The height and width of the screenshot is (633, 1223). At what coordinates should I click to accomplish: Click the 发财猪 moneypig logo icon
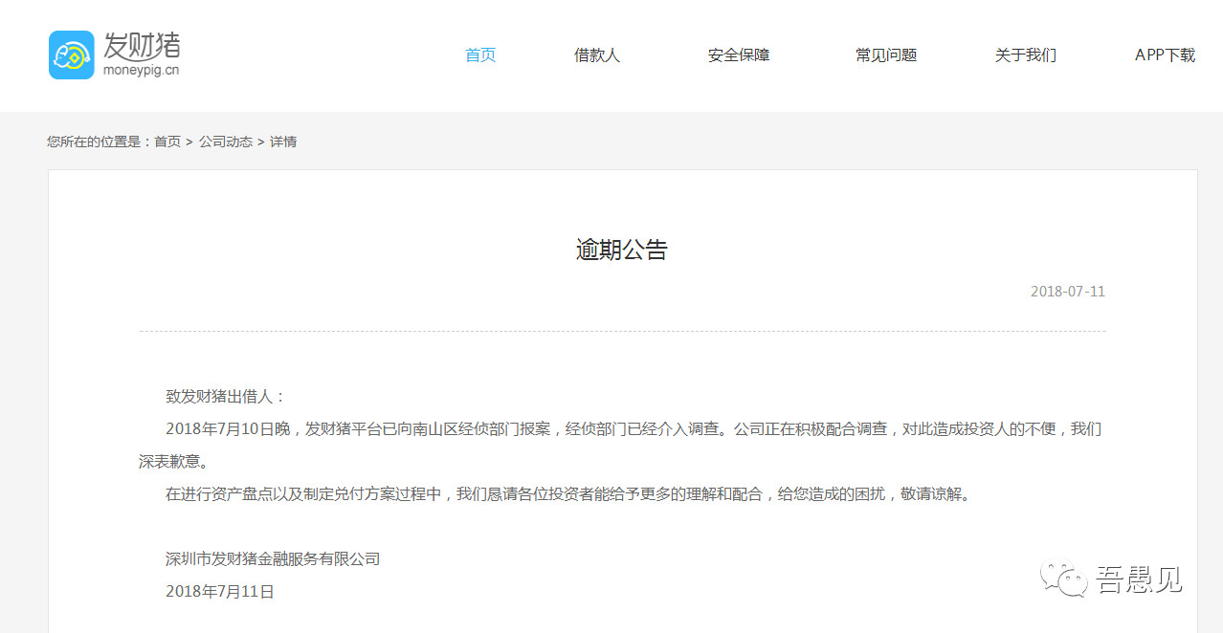point(72,55)
